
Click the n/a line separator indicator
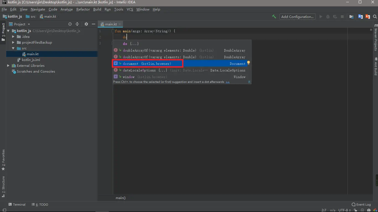pyautogui.click(x=333, y=210)
